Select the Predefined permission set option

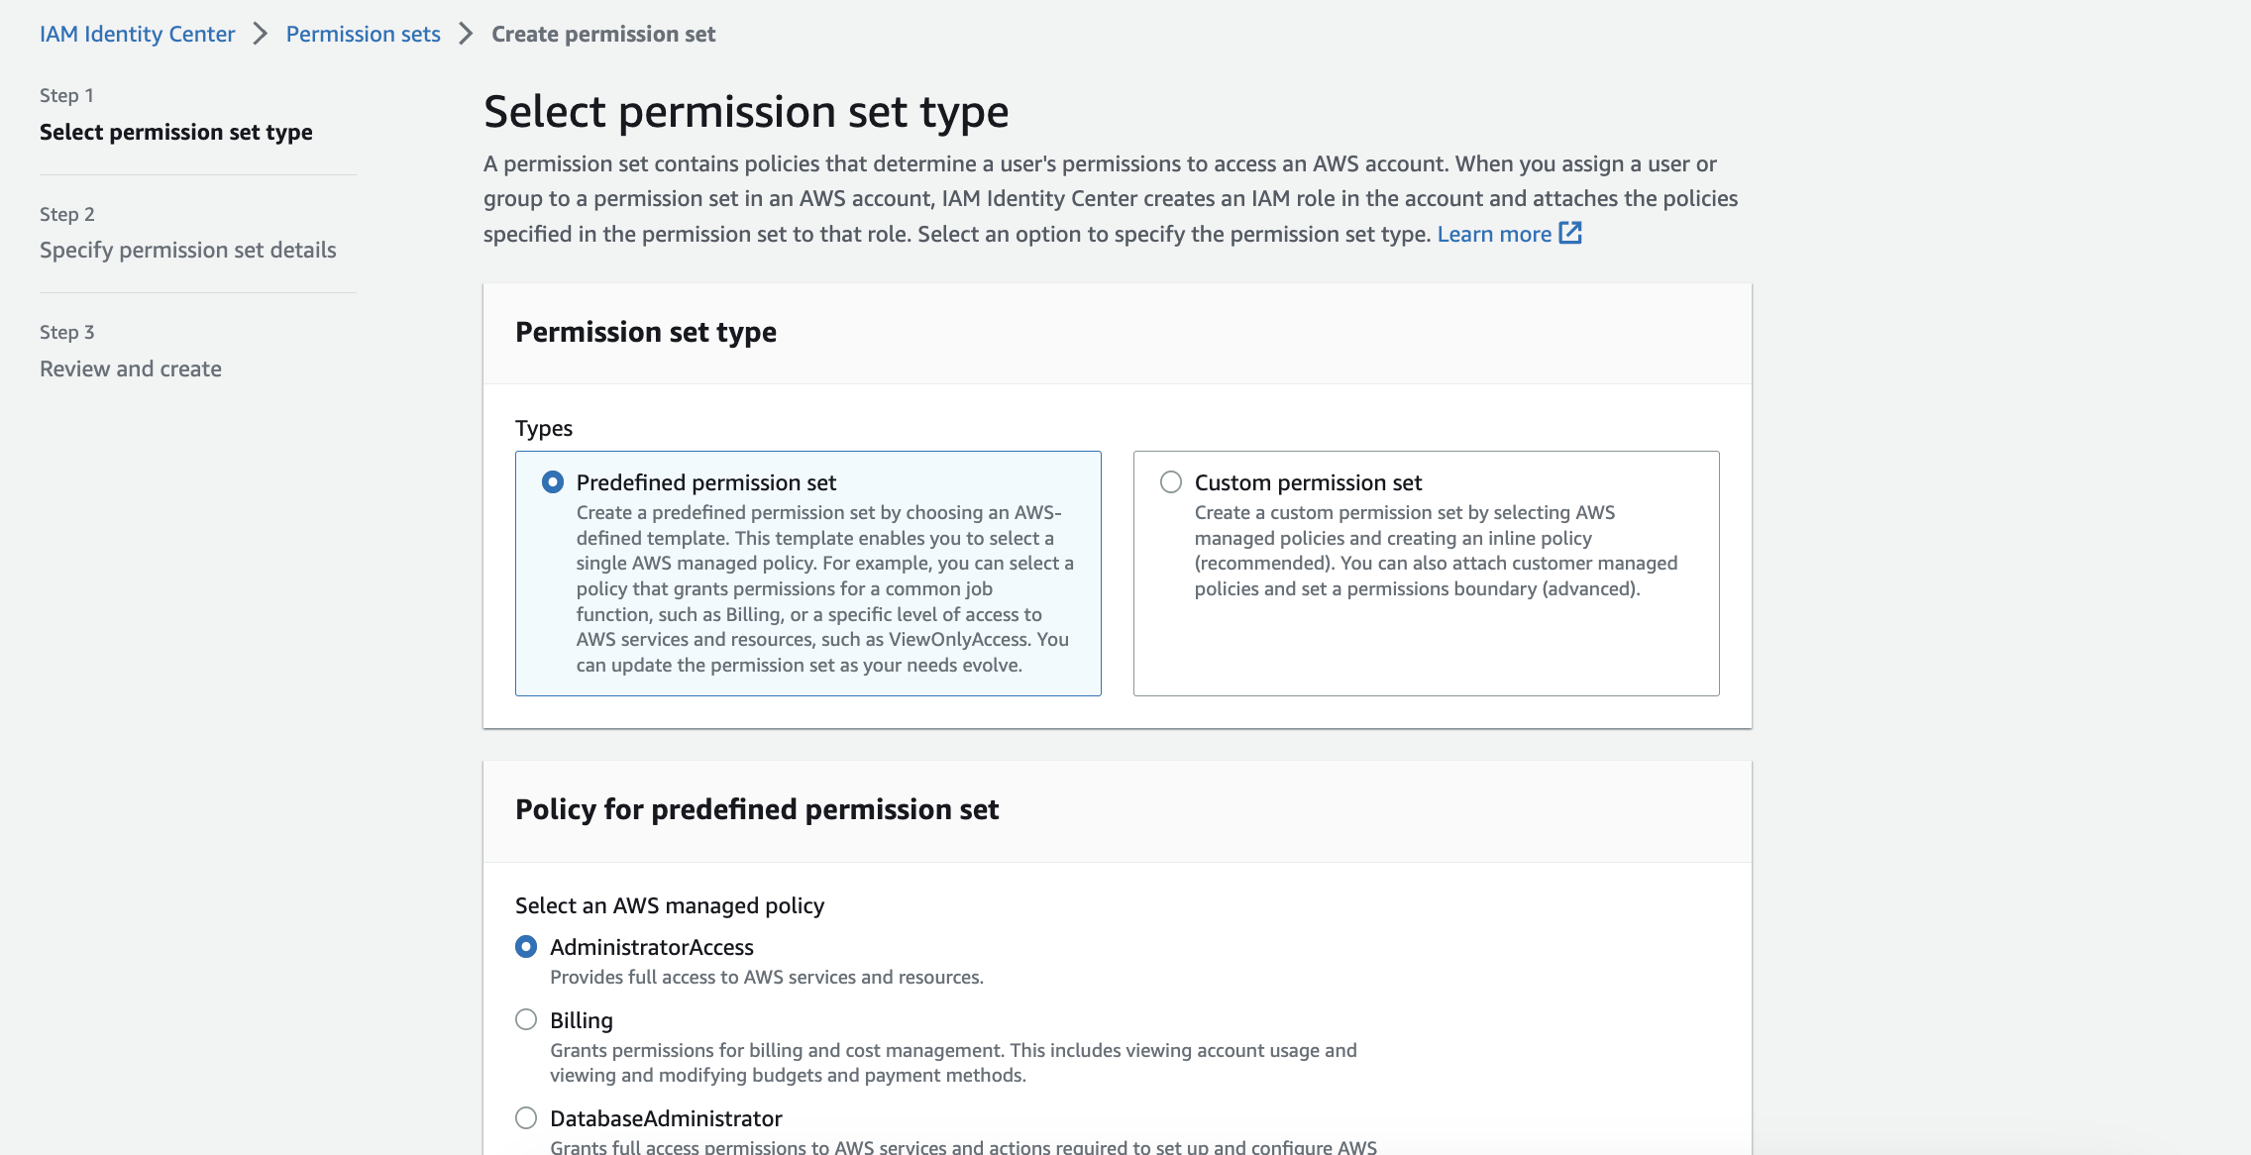pos(551,483)
